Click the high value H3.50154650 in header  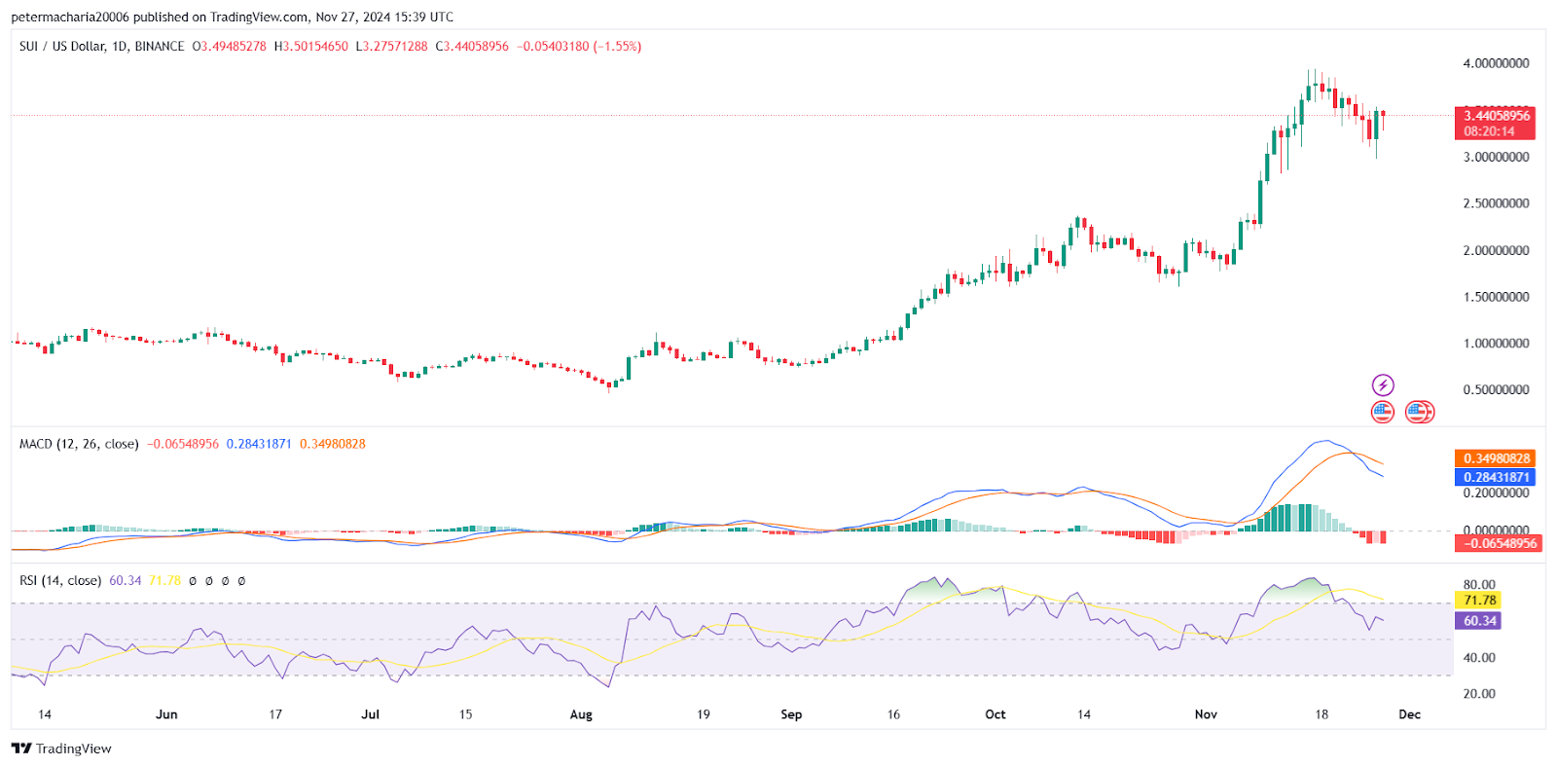click(x=311, y=47)
